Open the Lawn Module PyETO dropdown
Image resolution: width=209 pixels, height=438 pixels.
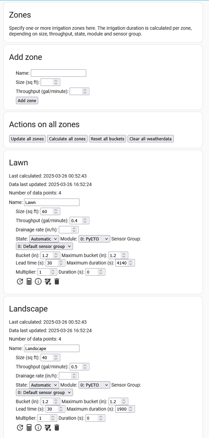(x=94, y=239)
